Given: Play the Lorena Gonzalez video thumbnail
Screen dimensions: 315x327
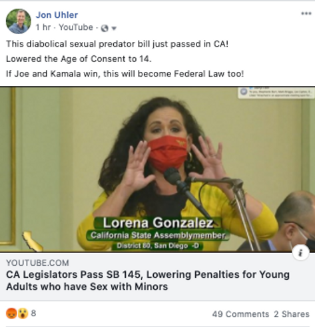Looking at the screenshot, I should (x=157, y=169).
